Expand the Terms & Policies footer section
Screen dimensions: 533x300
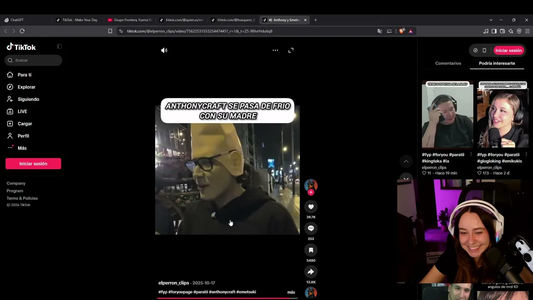[22, 198]
